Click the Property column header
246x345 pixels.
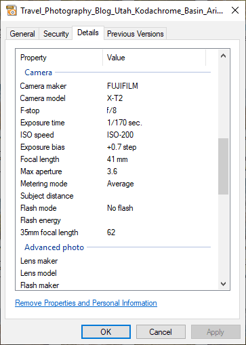pyautogui.click(x=33, y=58)
